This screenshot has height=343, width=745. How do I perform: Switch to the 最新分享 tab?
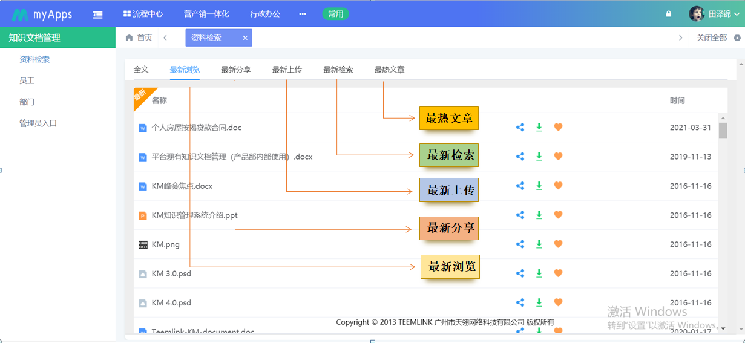[x=236, y=70]
